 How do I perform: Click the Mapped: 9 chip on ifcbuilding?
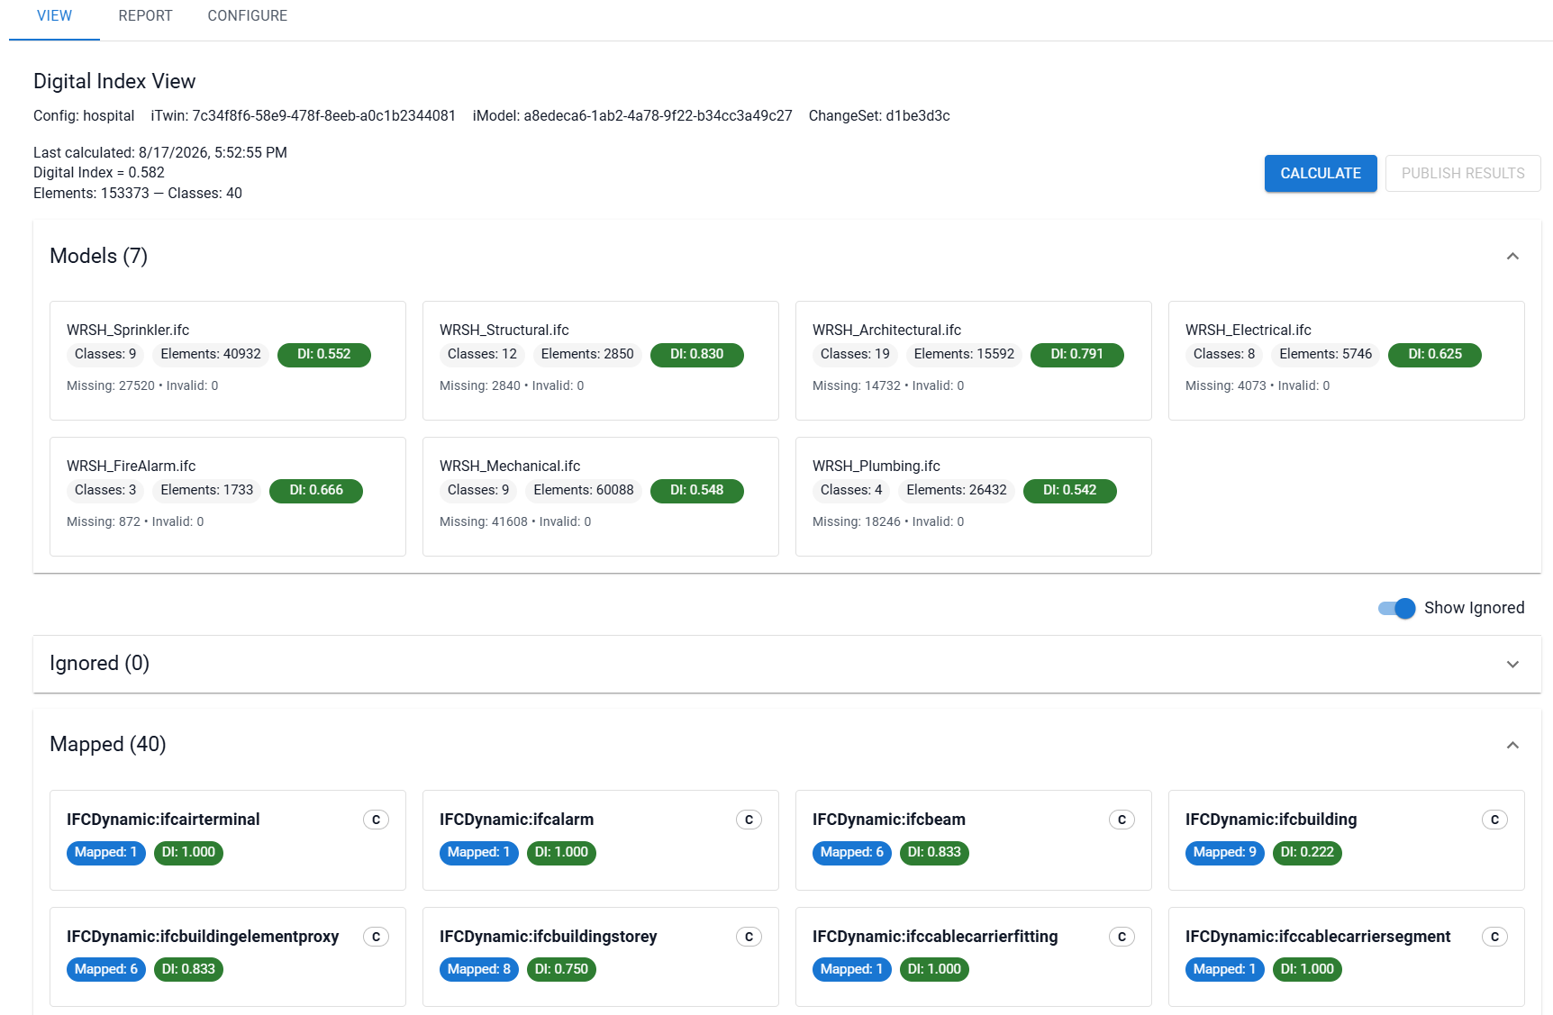click(1225, 853)
